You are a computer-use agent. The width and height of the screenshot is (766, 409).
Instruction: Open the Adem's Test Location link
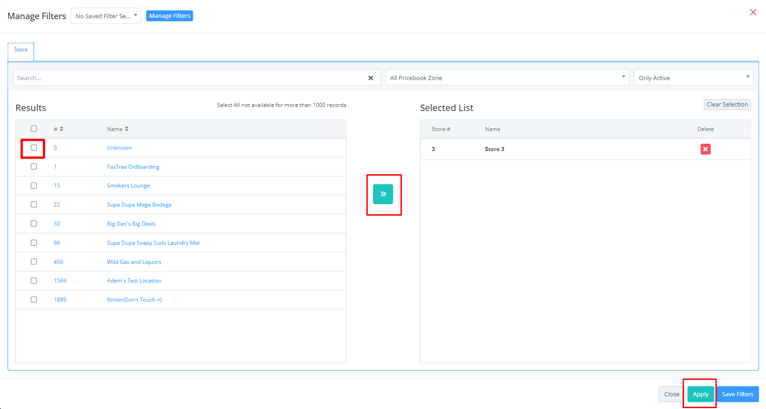tap(134, 281)
